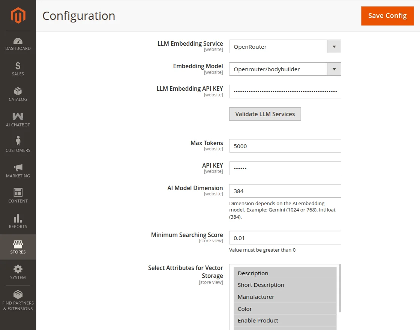420x330 pixels.
Task: Click the Save Config button
Action: click(x=387, y=16)
